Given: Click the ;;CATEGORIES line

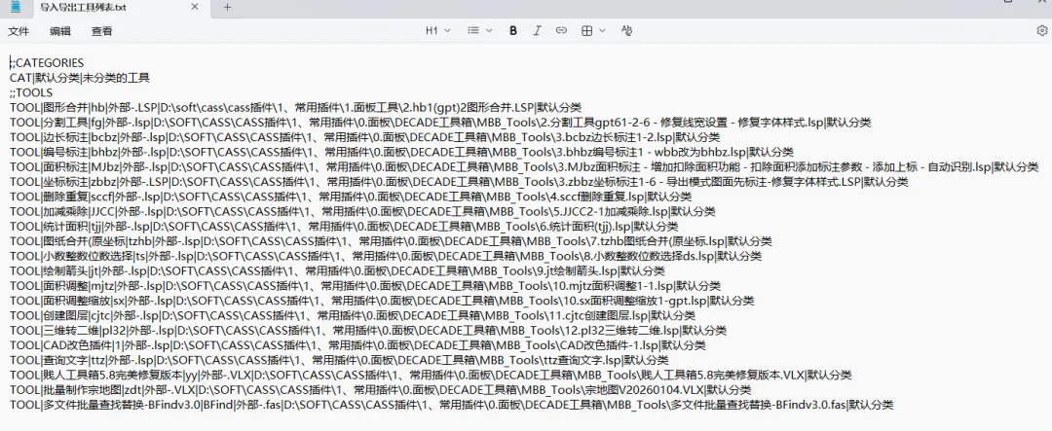Looking at the screenshot, I should 47,63.
